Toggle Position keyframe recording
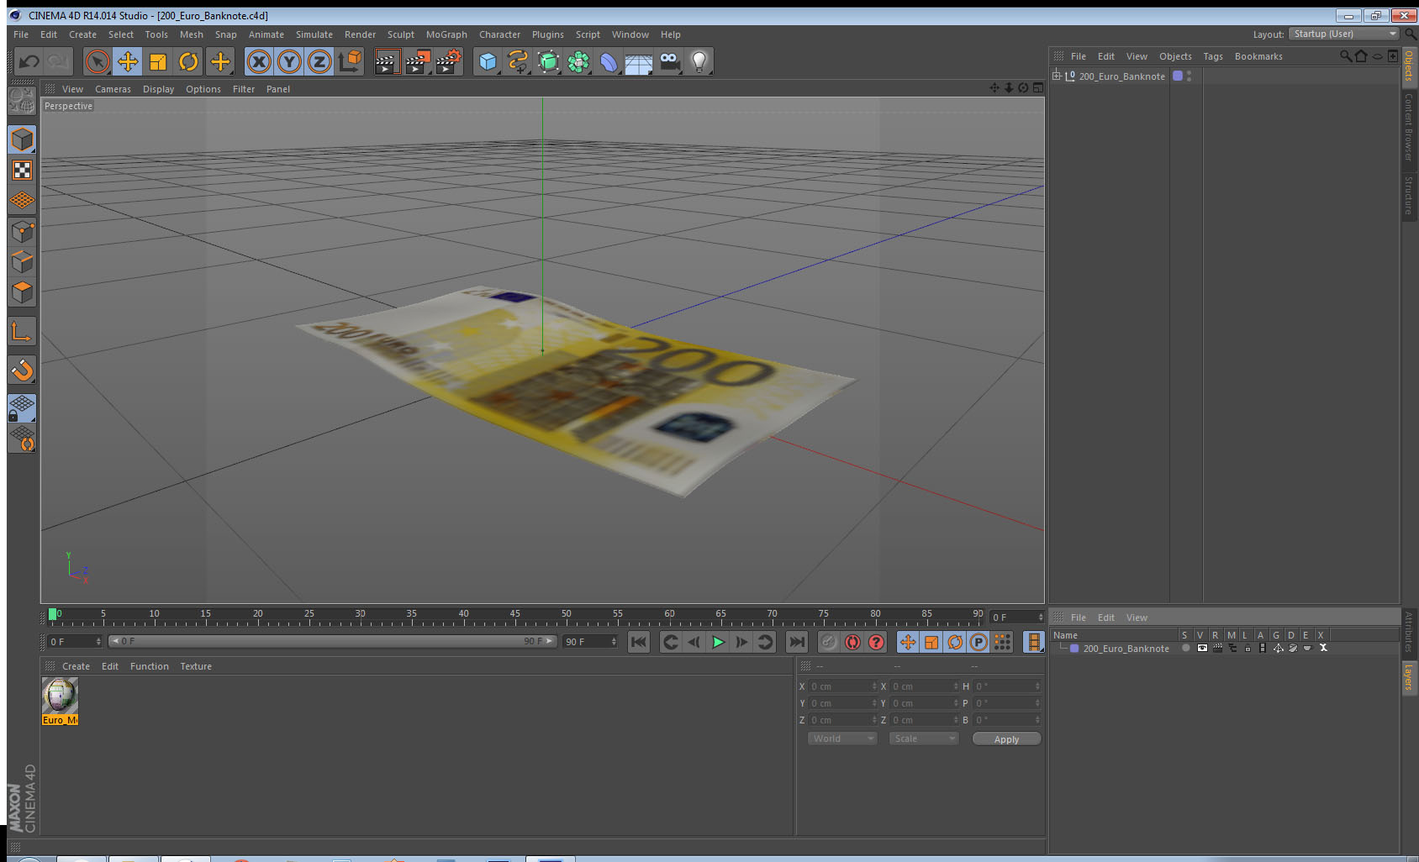This screenshot has height=862, width=1419. point(908,642)
